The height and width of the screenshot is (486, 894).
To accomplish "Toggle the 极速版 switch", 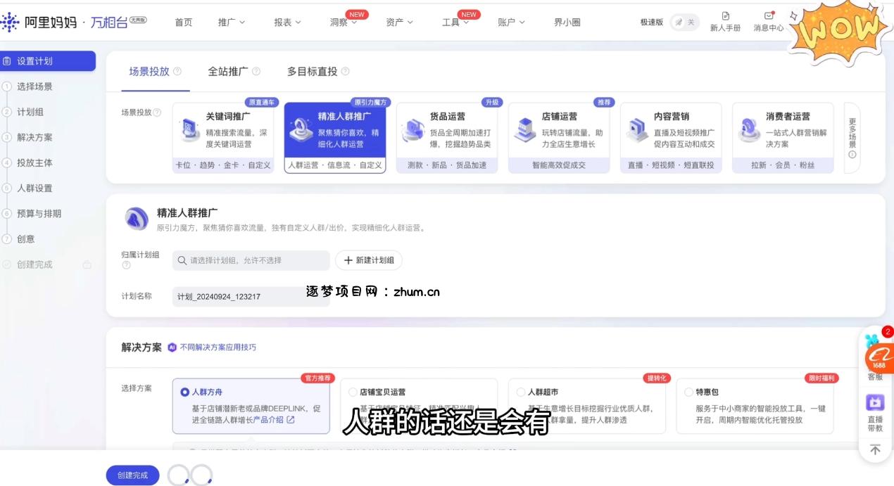I will coord(684,23).
